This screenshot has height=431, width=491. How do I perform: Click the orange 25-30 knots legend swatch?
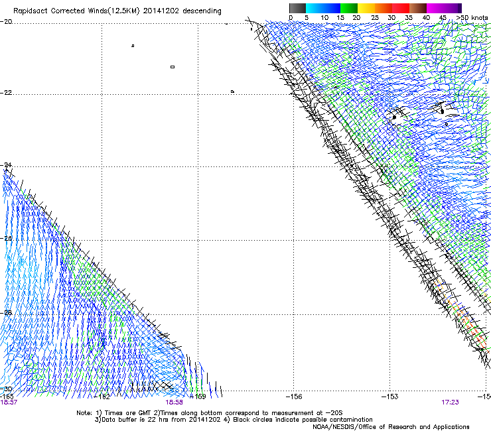coord(384,8)
